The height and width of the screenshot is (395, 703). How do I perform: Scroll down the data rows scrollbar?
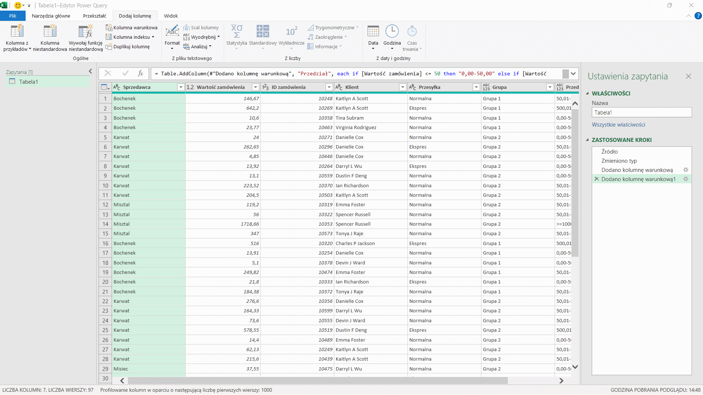coord(575,368)
